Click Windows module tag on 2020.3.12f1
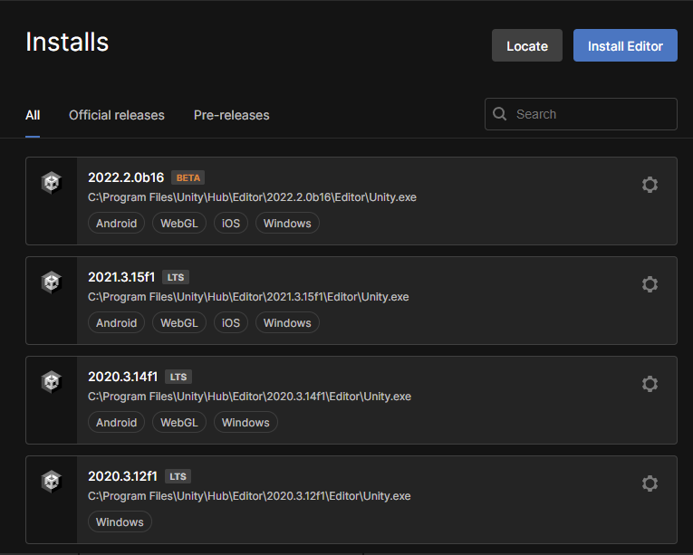Image resolution: width=693 pixels, height=555 pixels. 120,522
